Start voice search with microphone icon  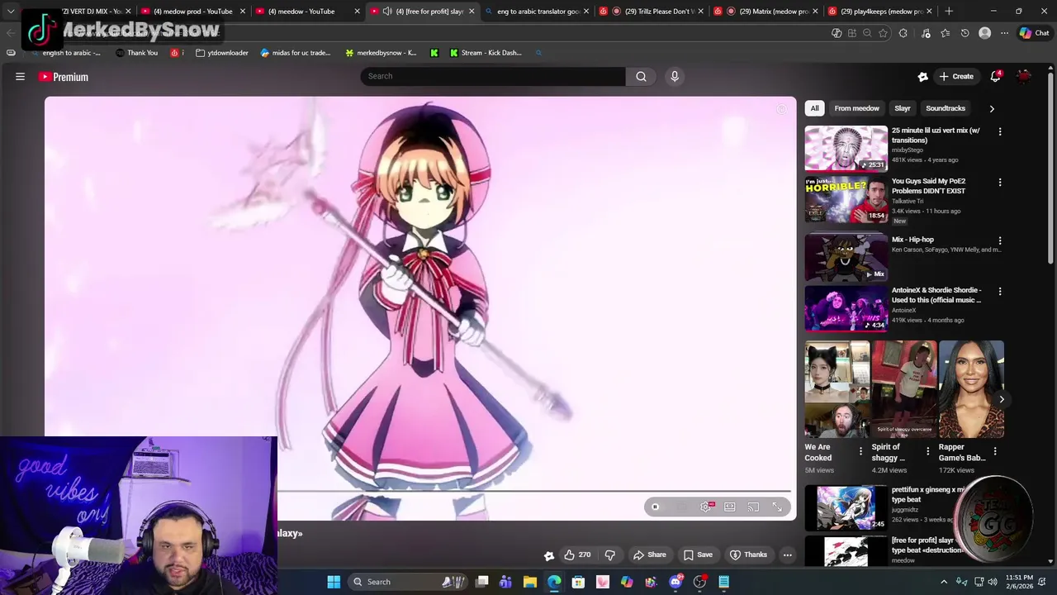[x=675, y=76]
